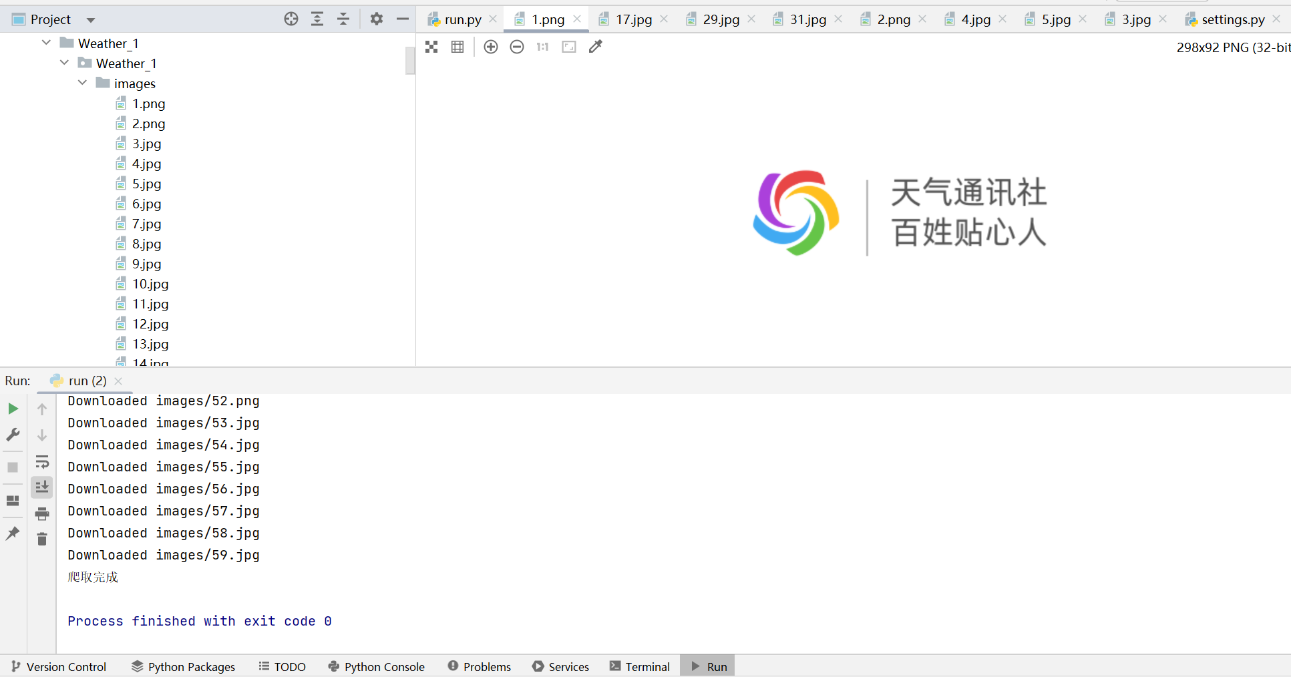This screenshot has height=677, width=1291.
Task: Close the 1.png editor tab
Action: tap(577, 19)
